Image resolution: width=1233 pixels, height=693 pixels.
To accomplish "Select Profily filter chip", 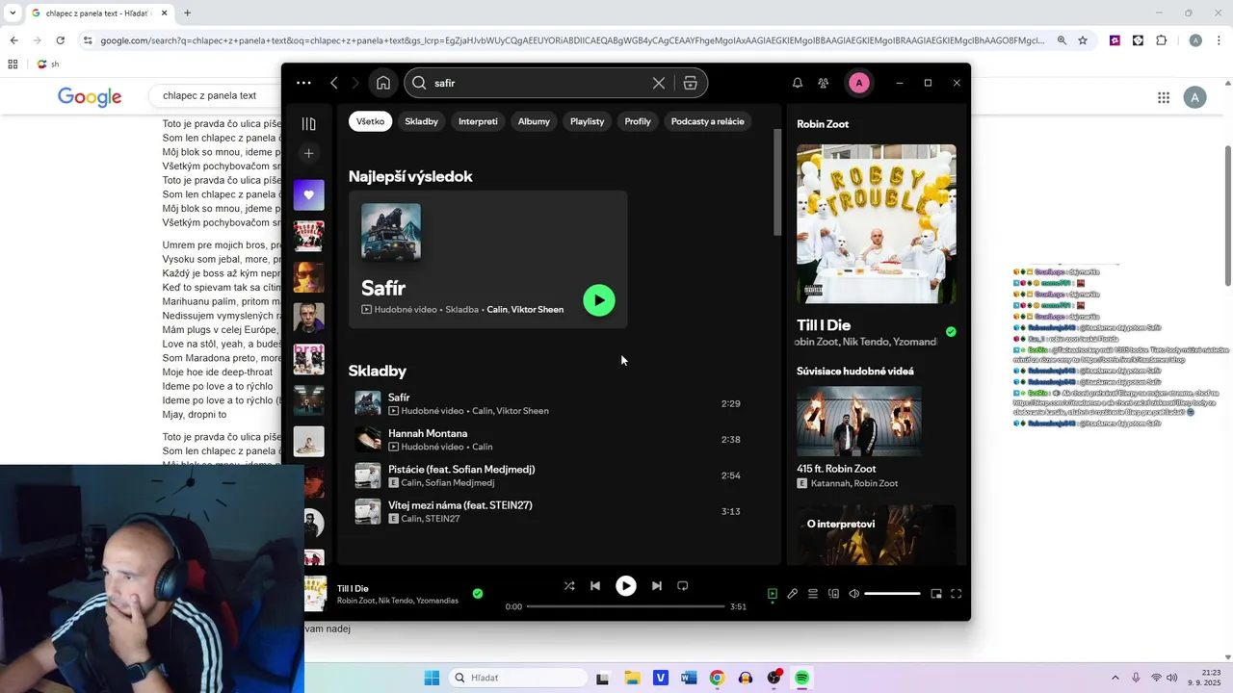I will 638,121.
